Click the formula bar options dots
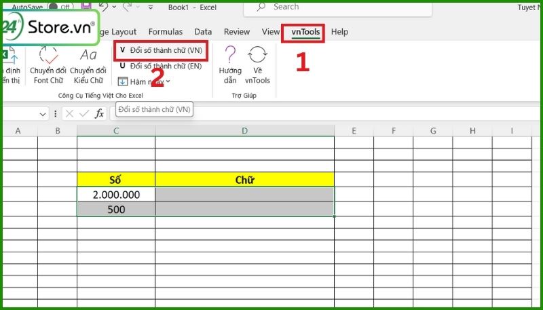 (56, 114)
